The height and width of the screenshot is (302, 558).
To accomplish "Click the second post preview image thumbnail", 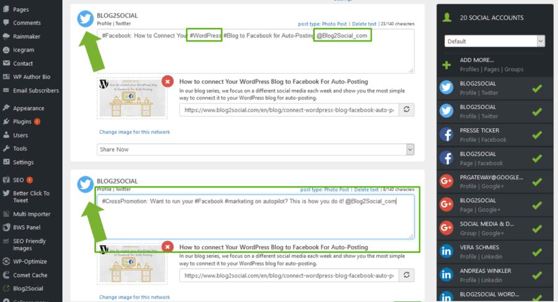I will (132, 264).
